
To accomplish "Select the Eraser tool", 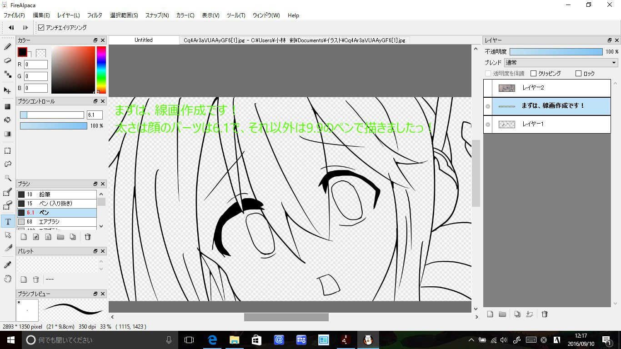I will (8, 60).
